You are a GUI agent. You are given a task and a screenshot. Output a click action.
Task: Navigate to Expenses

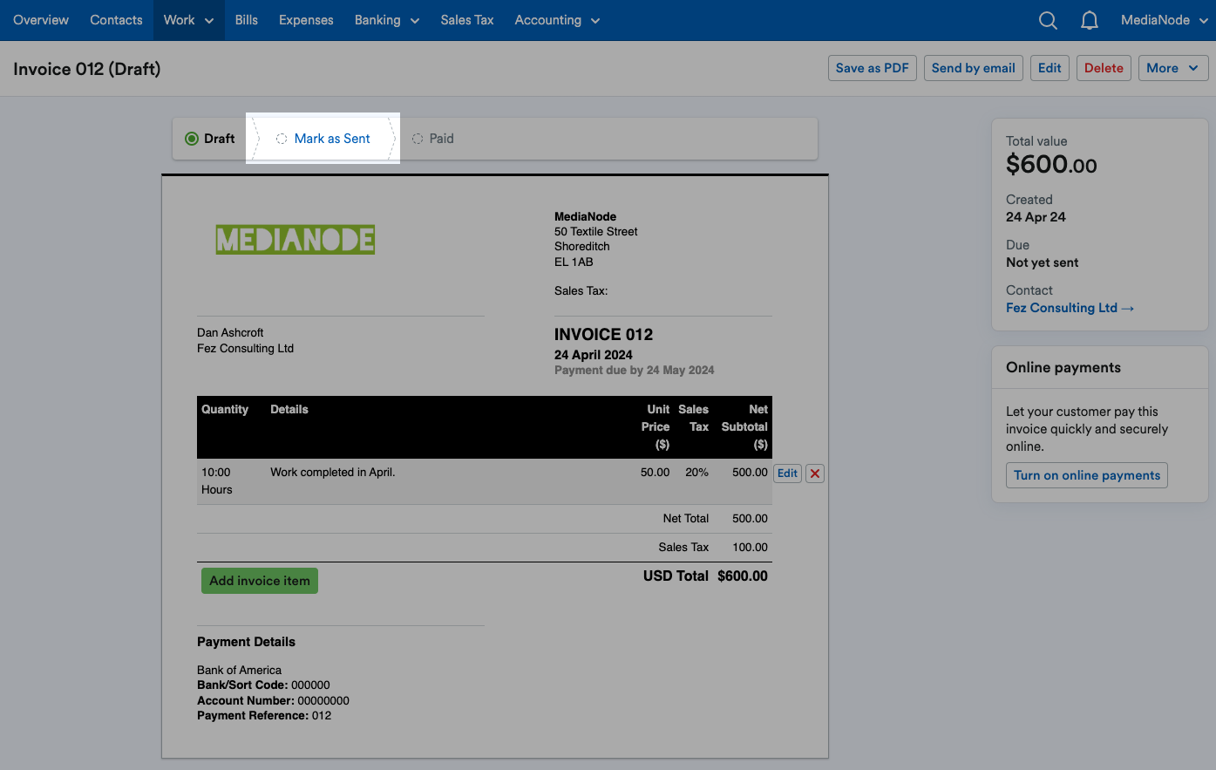coord(306,20)
